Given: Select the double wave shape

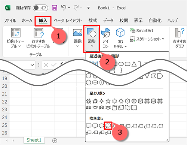Looking at the screenshot, I should [x=134, y=108].
